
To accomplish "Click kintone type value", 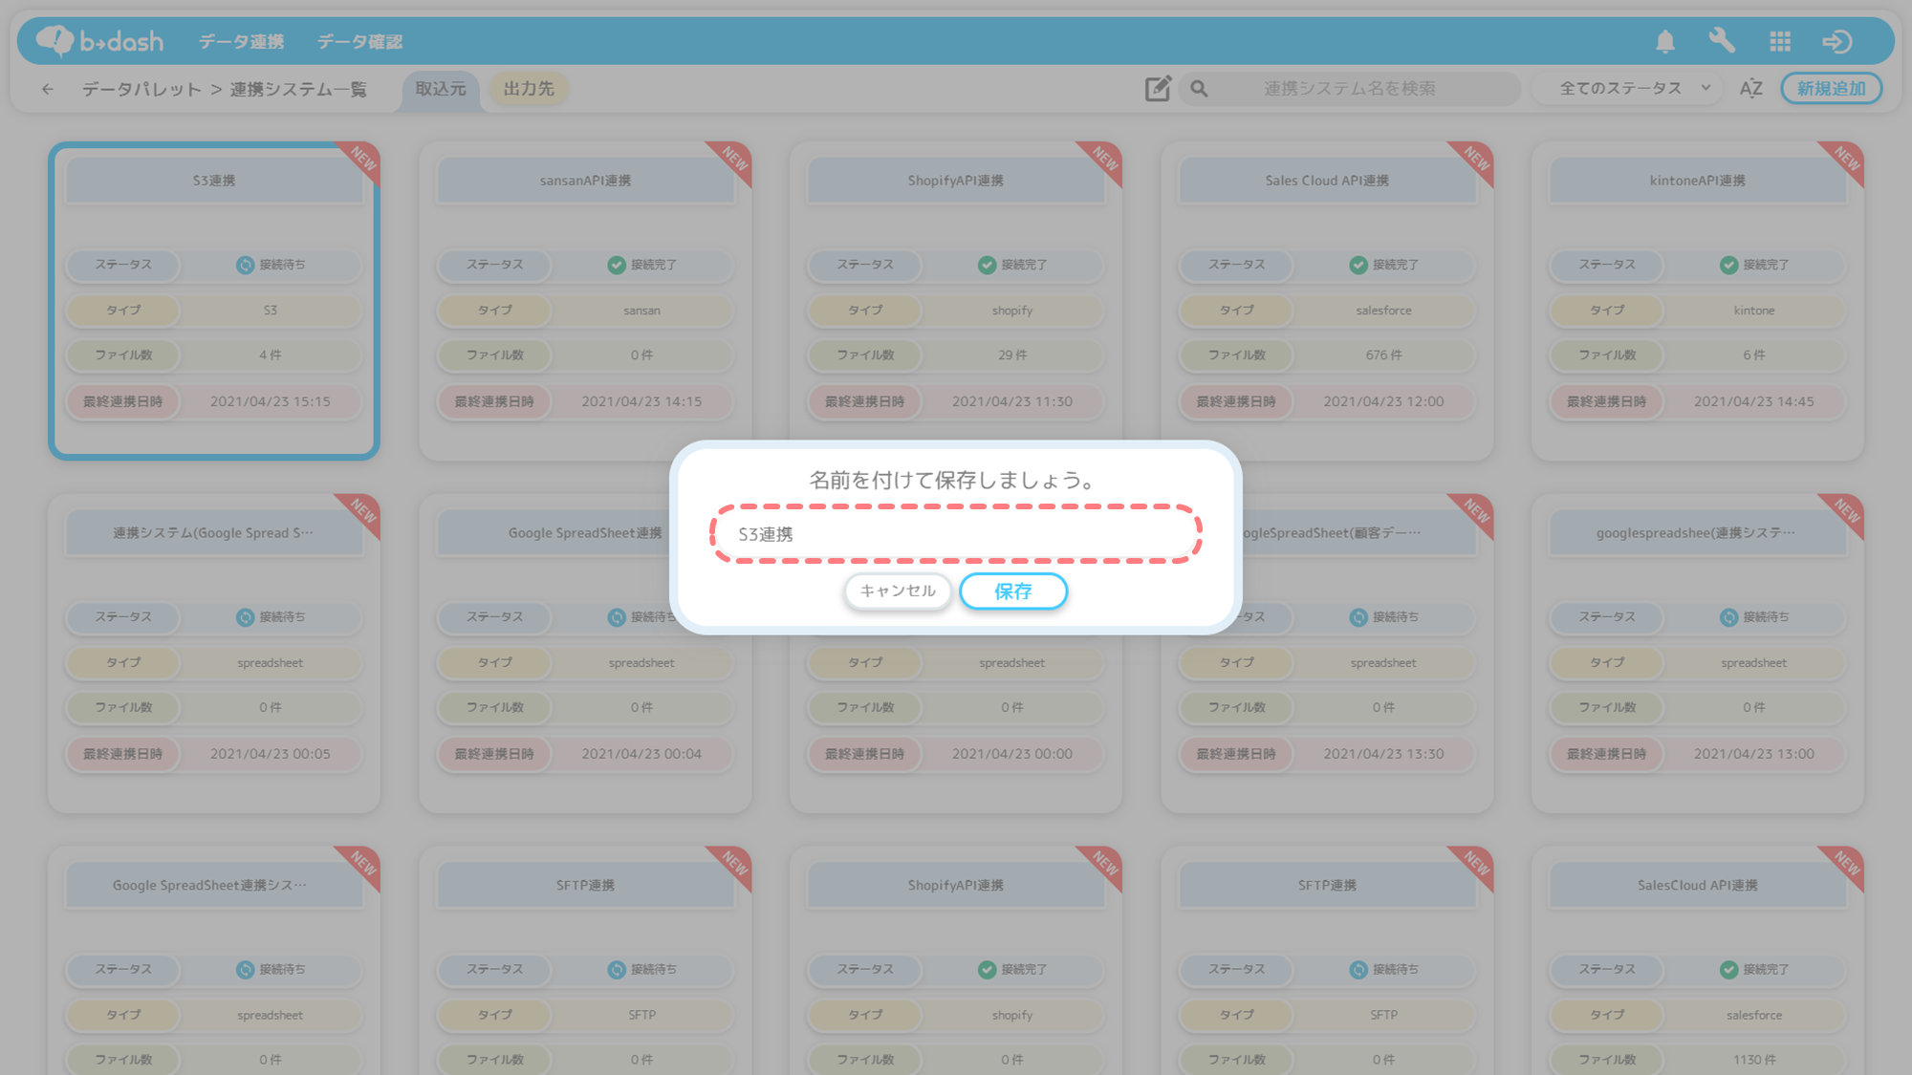I will (x=1753, y=311).
